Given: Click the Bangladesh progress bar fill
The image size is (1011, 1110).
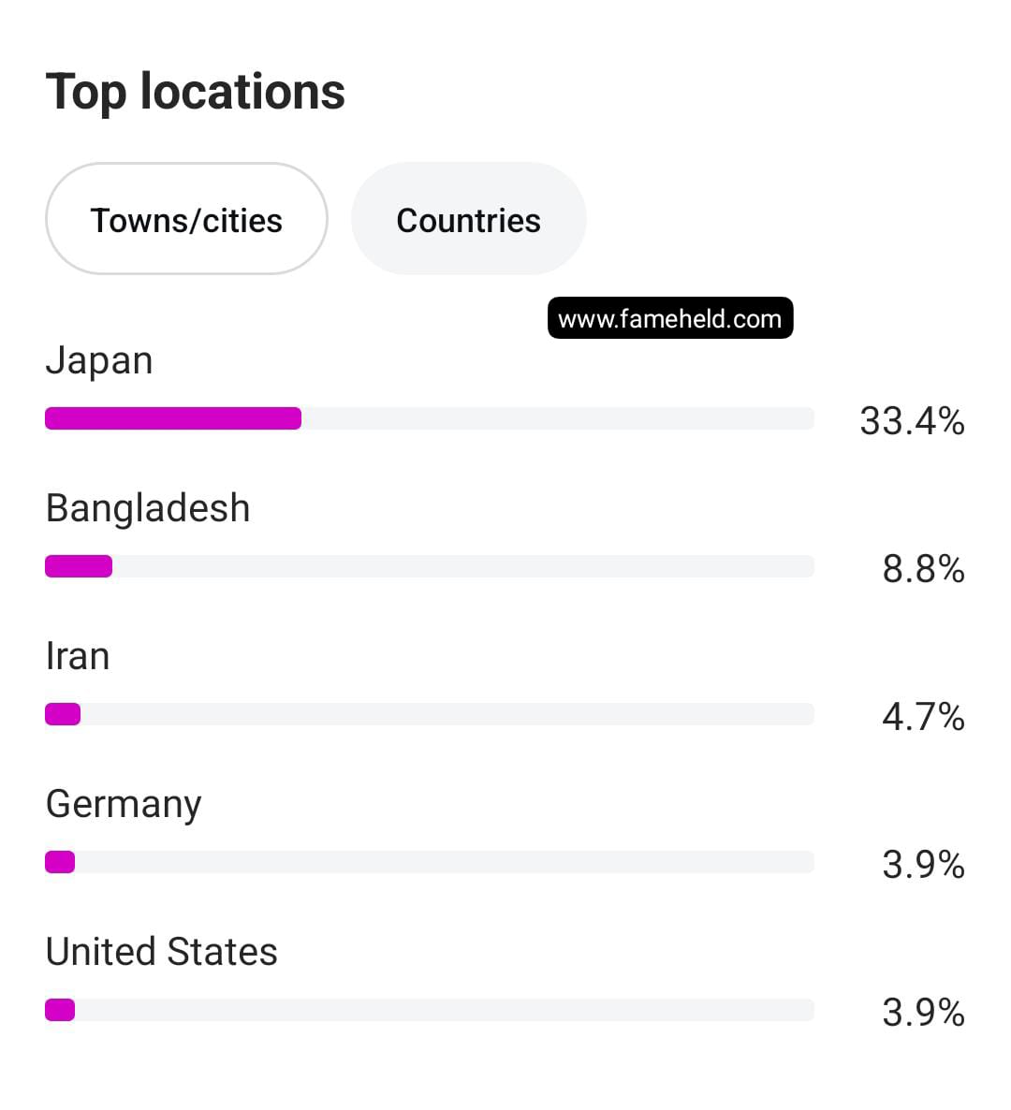Looking at the screenshot, I should 79,566.
